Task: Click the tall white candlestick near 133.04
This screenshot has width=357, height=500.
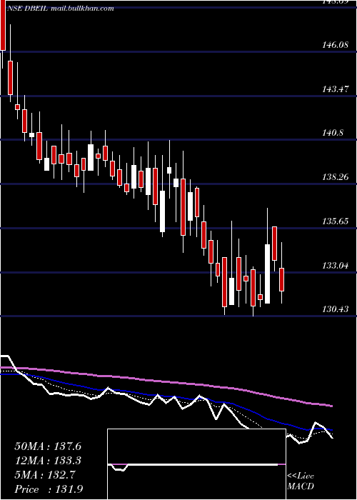Action: [267, 274]
